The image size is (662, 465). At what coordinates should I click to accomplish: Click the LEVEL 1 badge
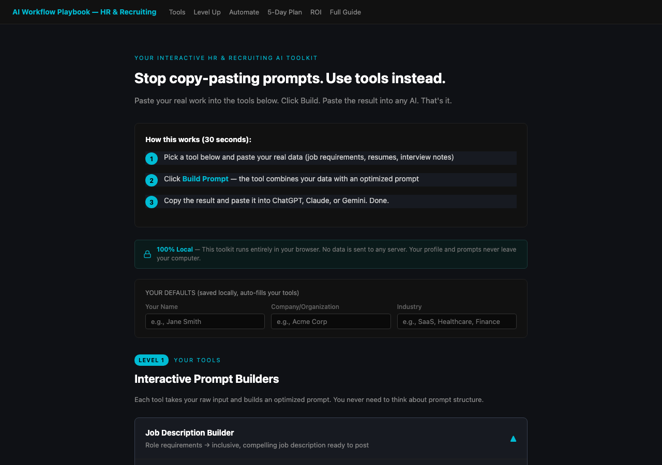pos(152,360)
